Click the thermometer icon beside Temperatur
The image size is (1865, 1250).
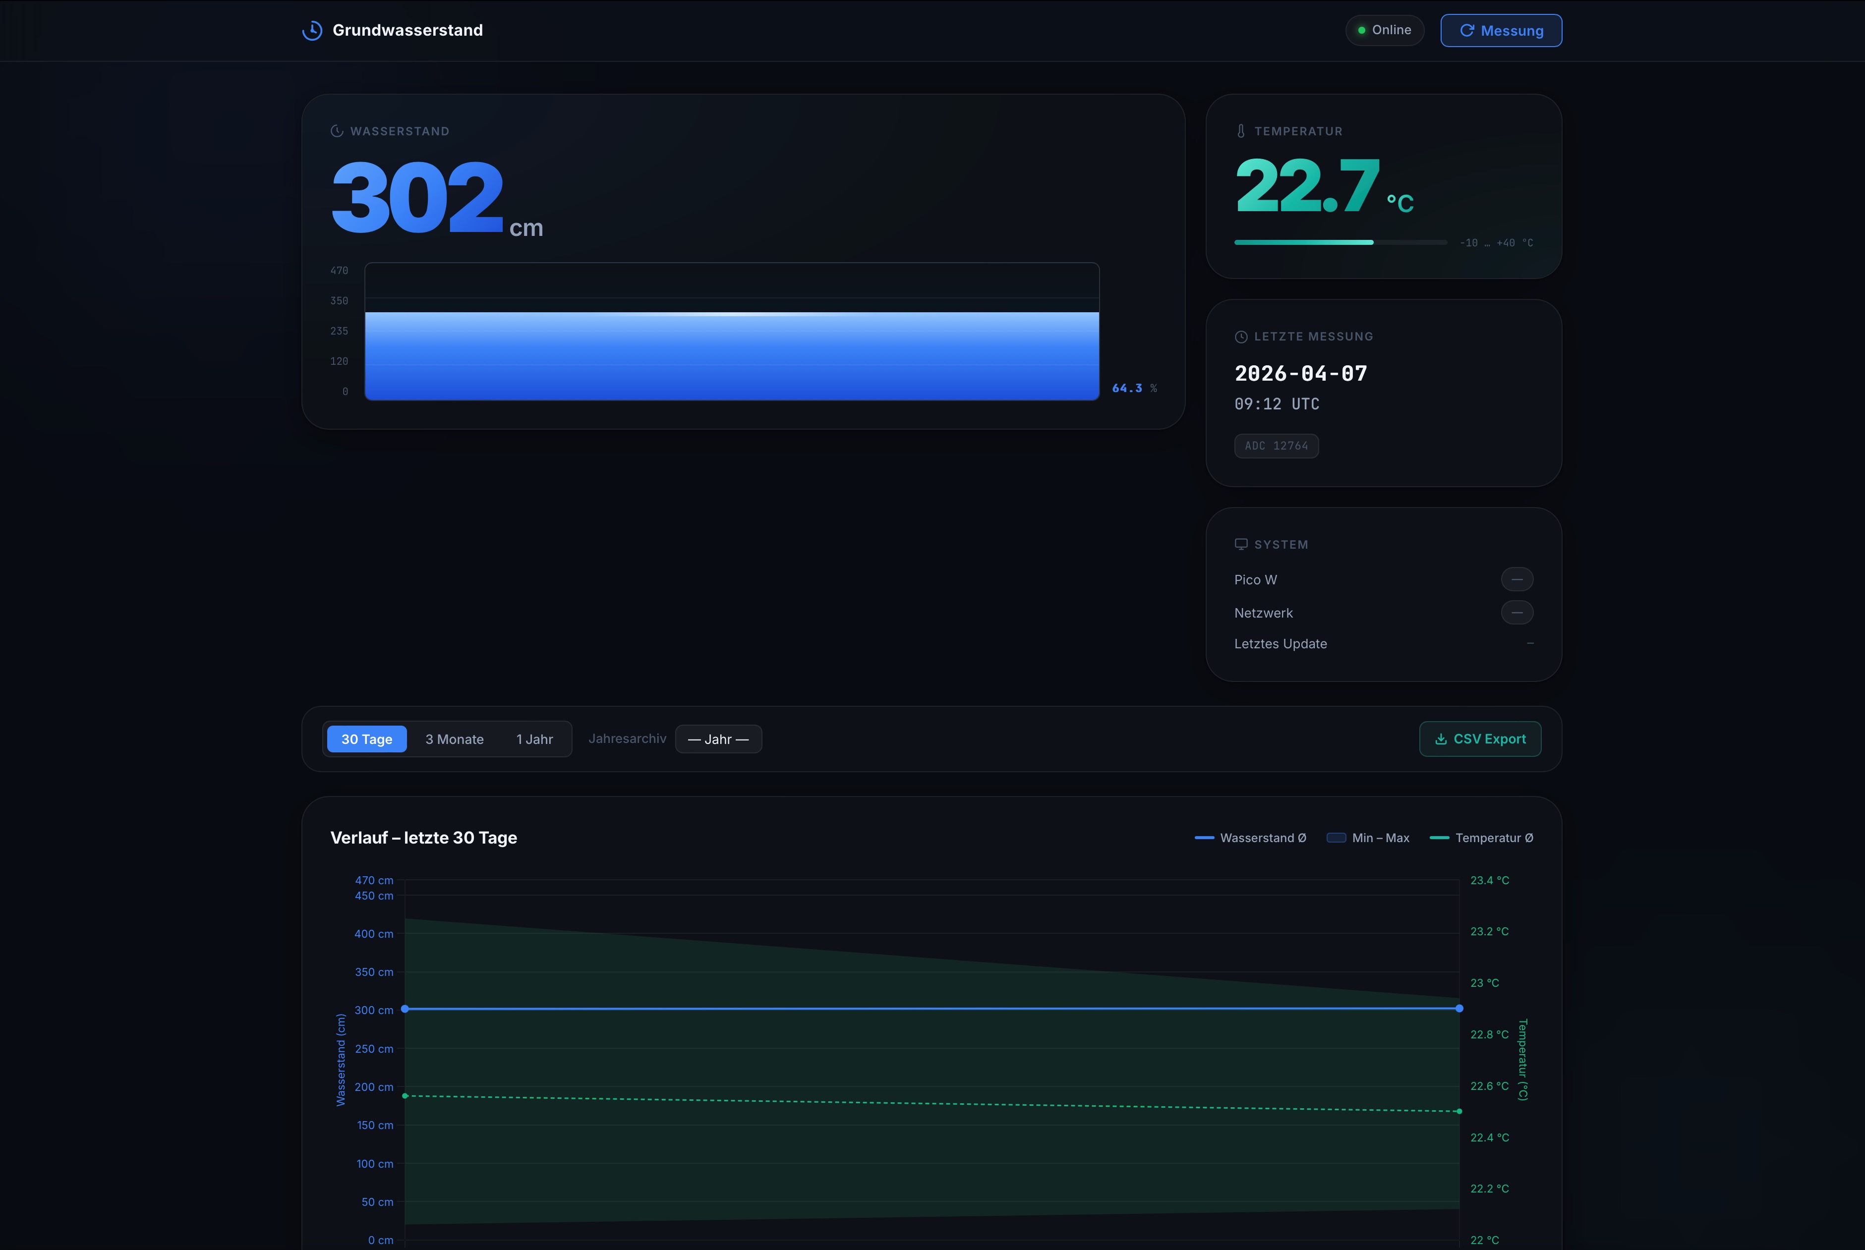pyautogui.click(x=1241, y=131)
